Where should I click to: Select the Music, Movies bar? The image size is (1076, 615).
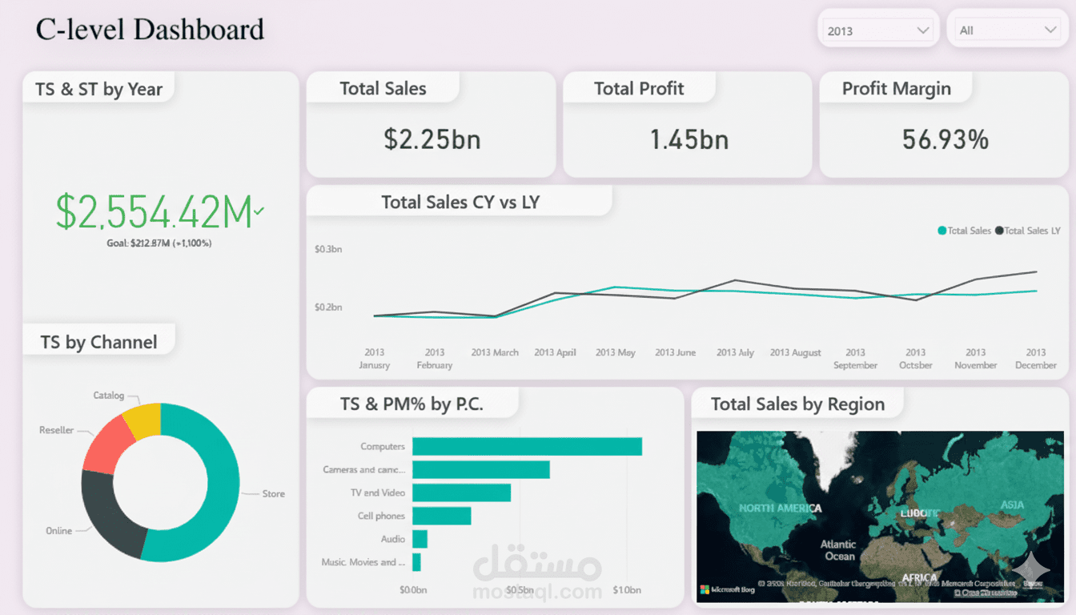416,562
